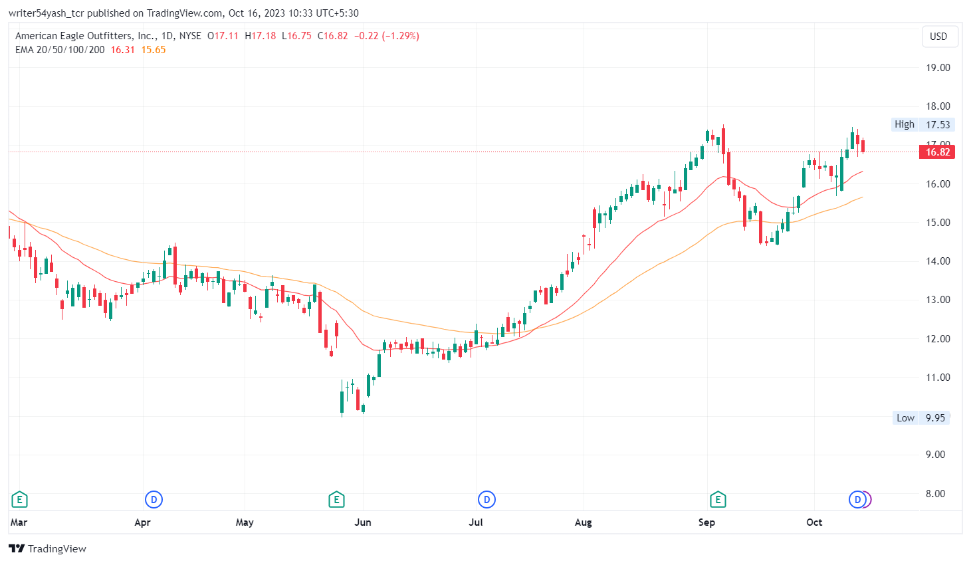Viewport: 971px width, 563px height.
Task: Click the 1D interval label in the legend
Action: click(168, 36)
